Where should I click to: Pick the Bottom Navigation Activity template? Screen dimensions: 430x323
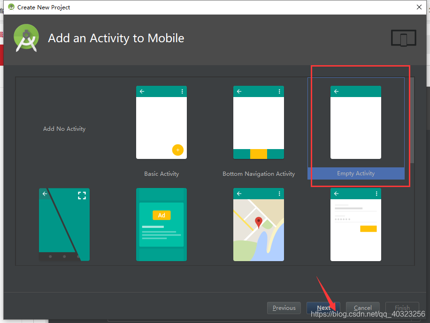pos(258,122)
